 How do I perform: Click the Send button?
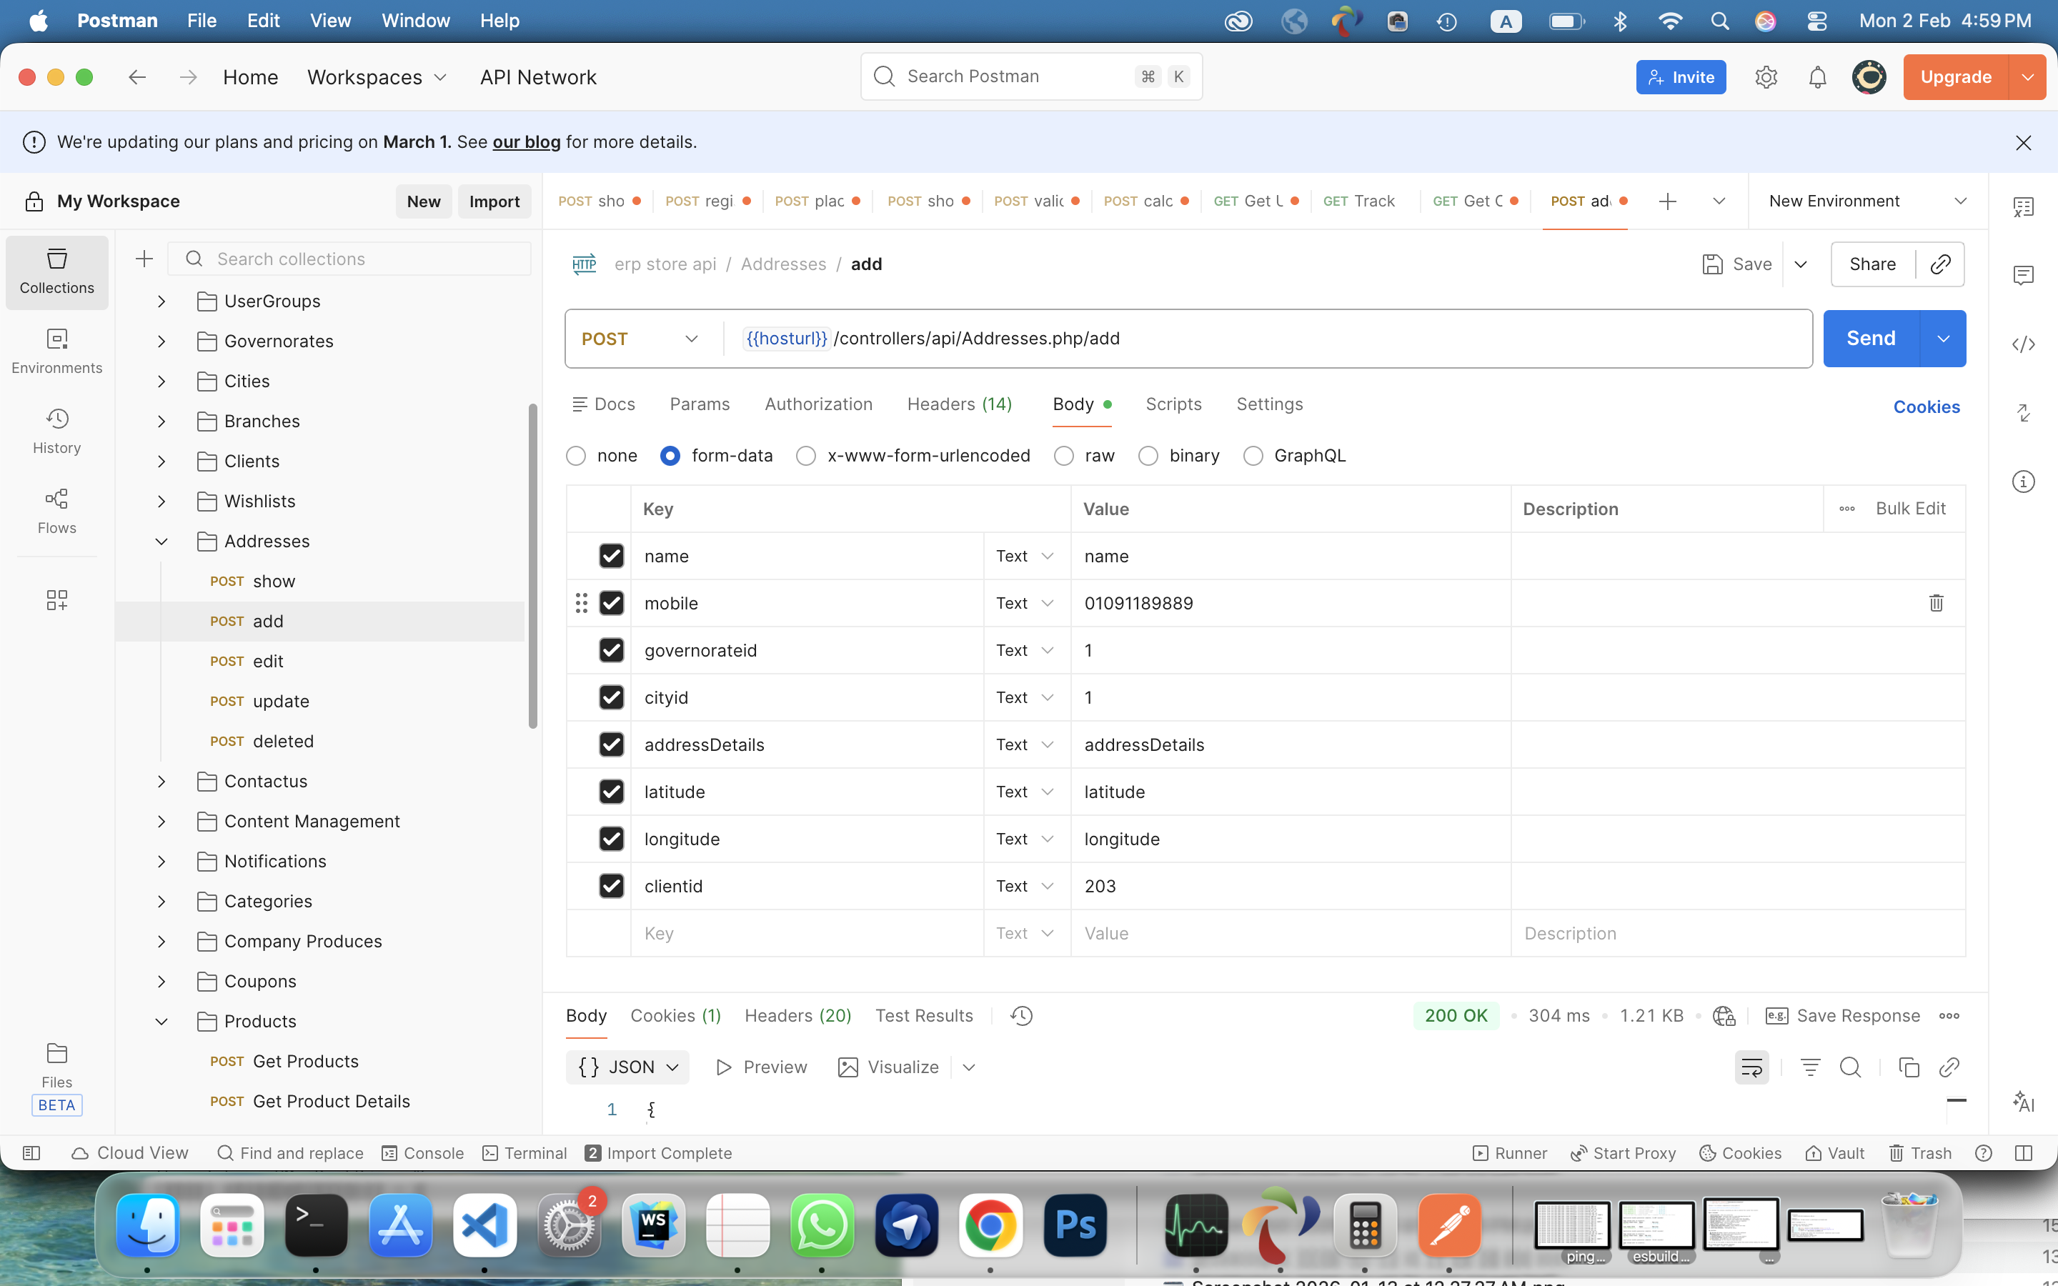pyautogui.click(x=1870, y=339)
